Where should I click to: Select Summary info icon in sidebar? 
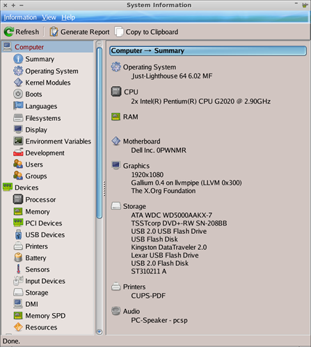[18, 59]
